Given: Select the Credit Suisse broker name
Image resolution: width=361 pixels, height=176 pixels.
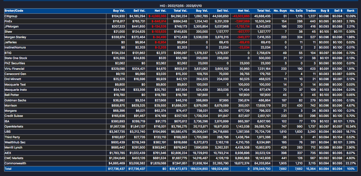Looking at the screenshot, I should click(14, 116).
